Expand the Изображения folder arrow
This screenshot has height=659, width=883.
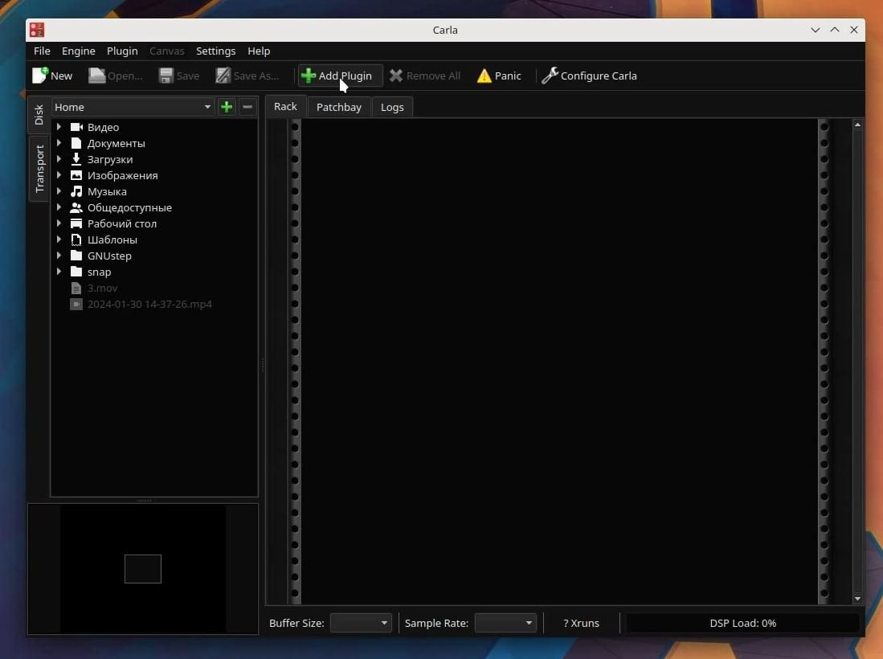(59, 175)
